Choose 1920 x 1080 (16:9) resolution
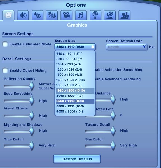Image resolution: width=161 pixels, height=168 pixels. (75, 85)
